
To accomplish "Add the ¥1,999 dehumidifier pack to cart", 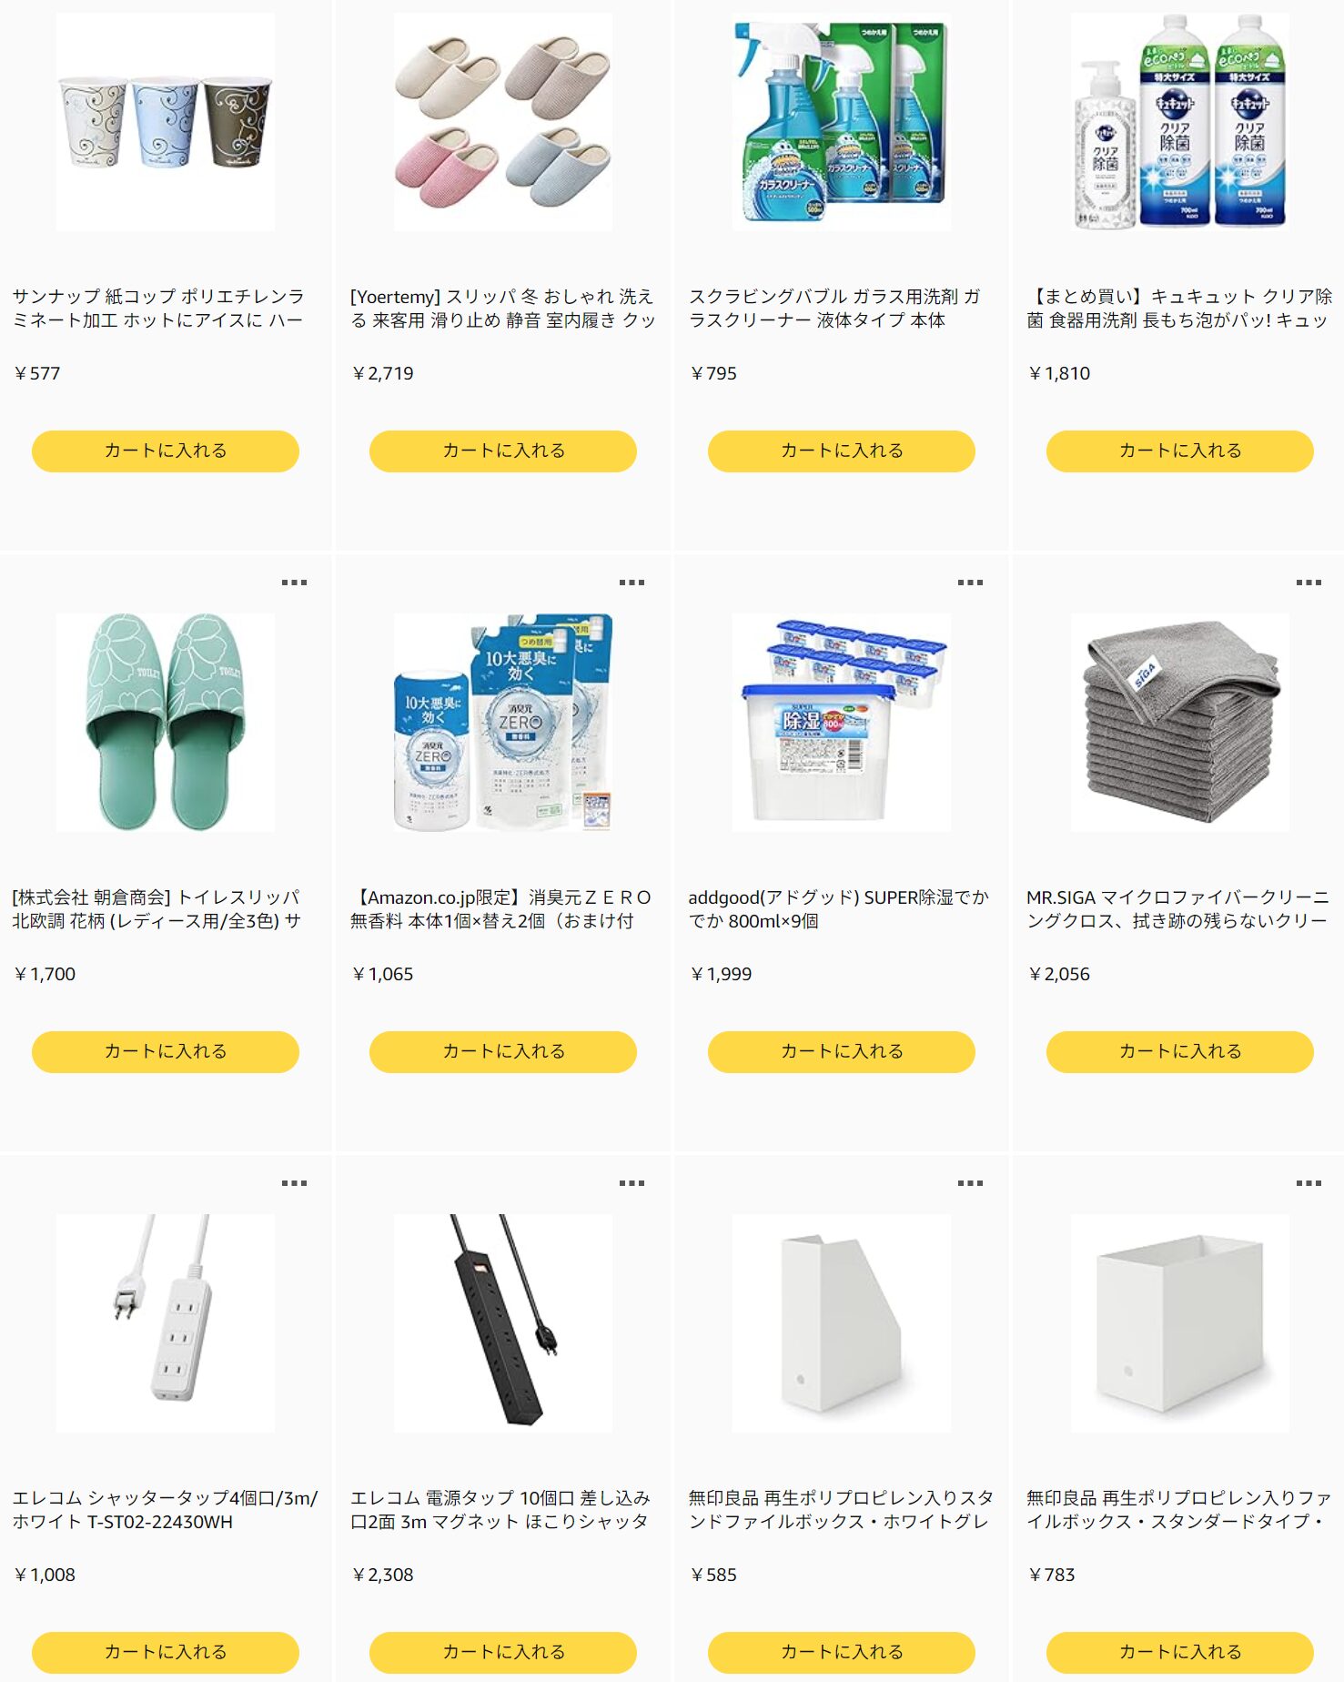I will (x=842, y=1052).
